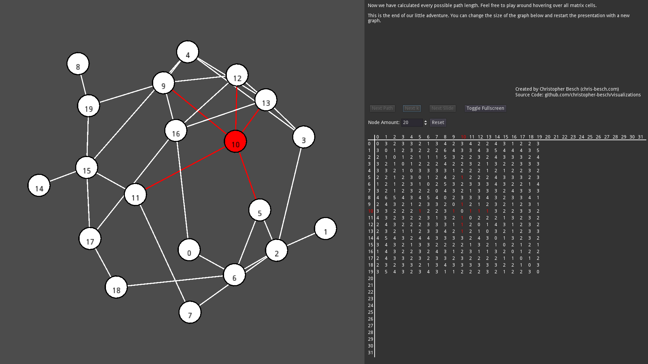Click the Node Amount input field
The width and height of the screenshot is (648, 364).
tap(412, 123)
